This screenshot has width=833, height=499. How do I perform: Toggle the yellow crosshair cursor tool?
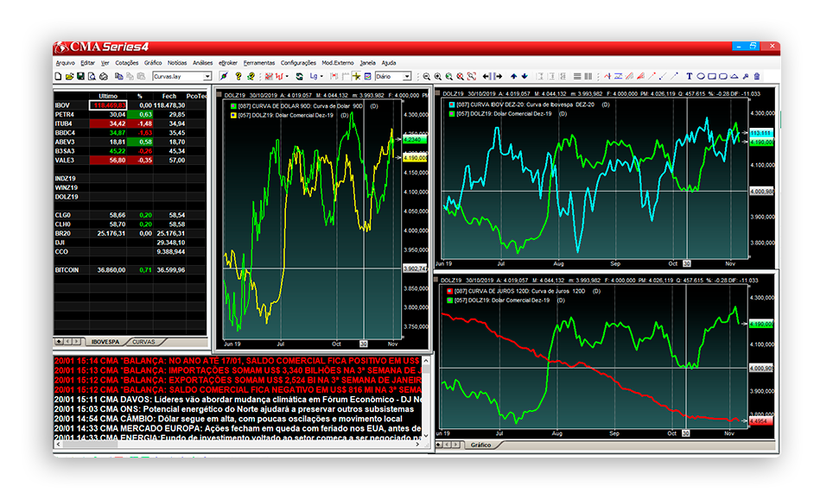(x=357, y=77)
